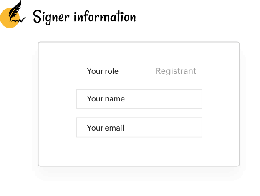Click the Registrant role value
Viewport: 260px width, 196px height.
[x=176, y=71]
